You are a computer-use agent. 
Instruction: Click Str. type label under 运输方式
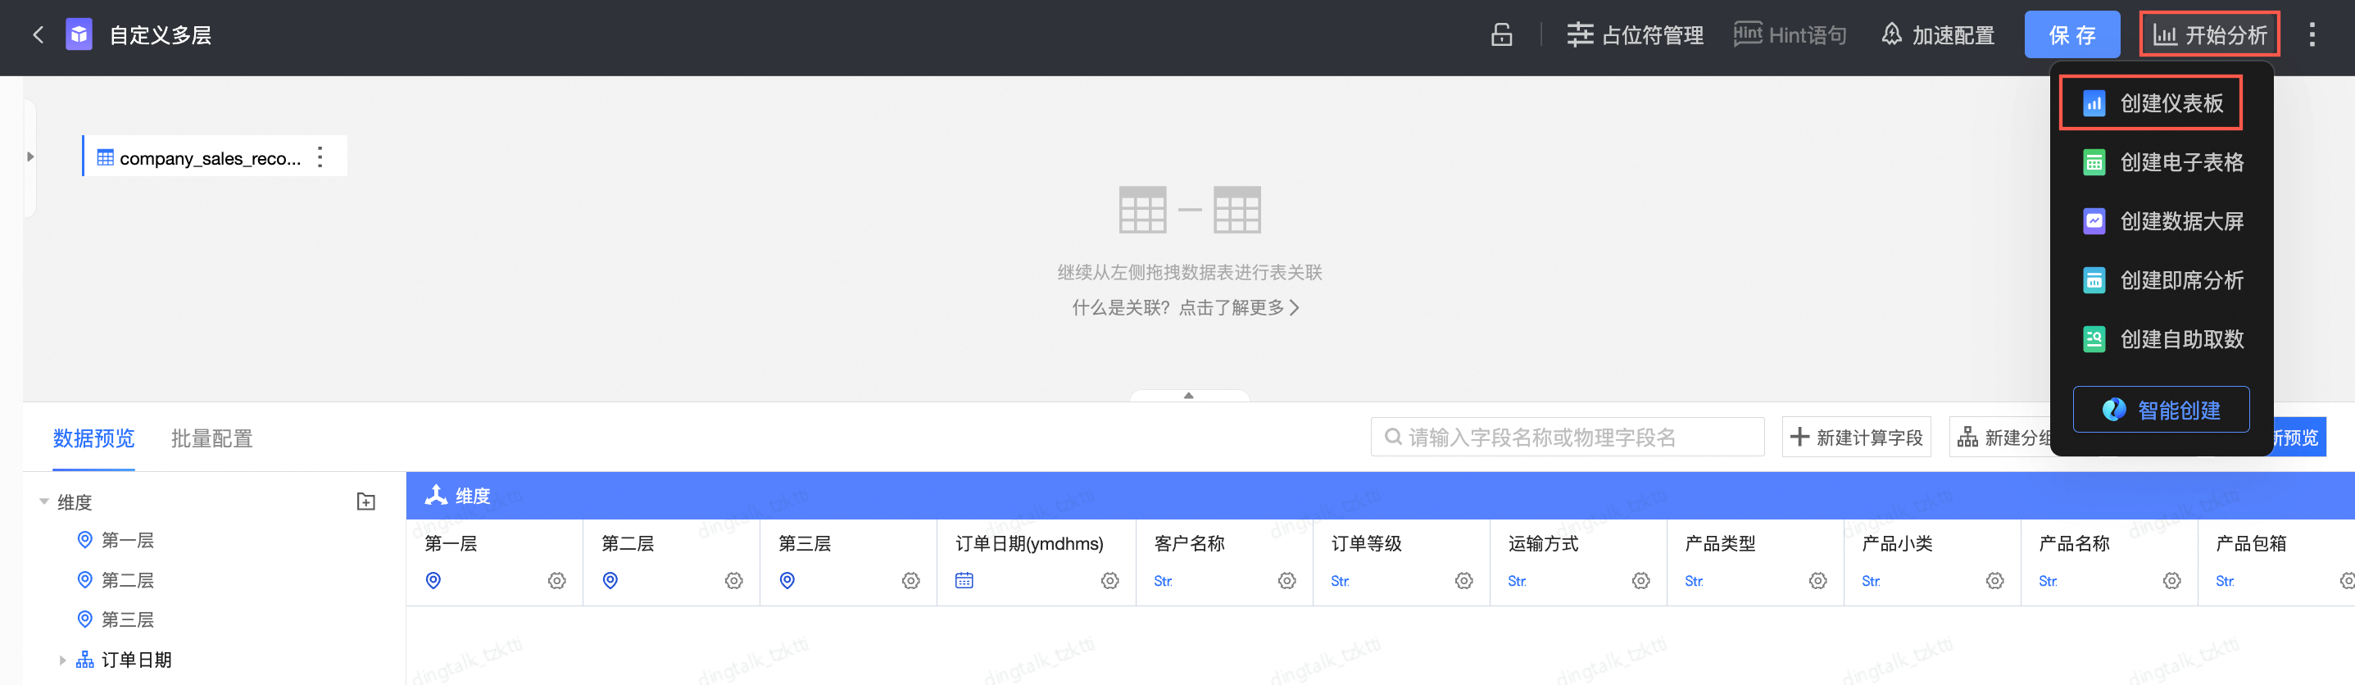[x=1518, y=582]
